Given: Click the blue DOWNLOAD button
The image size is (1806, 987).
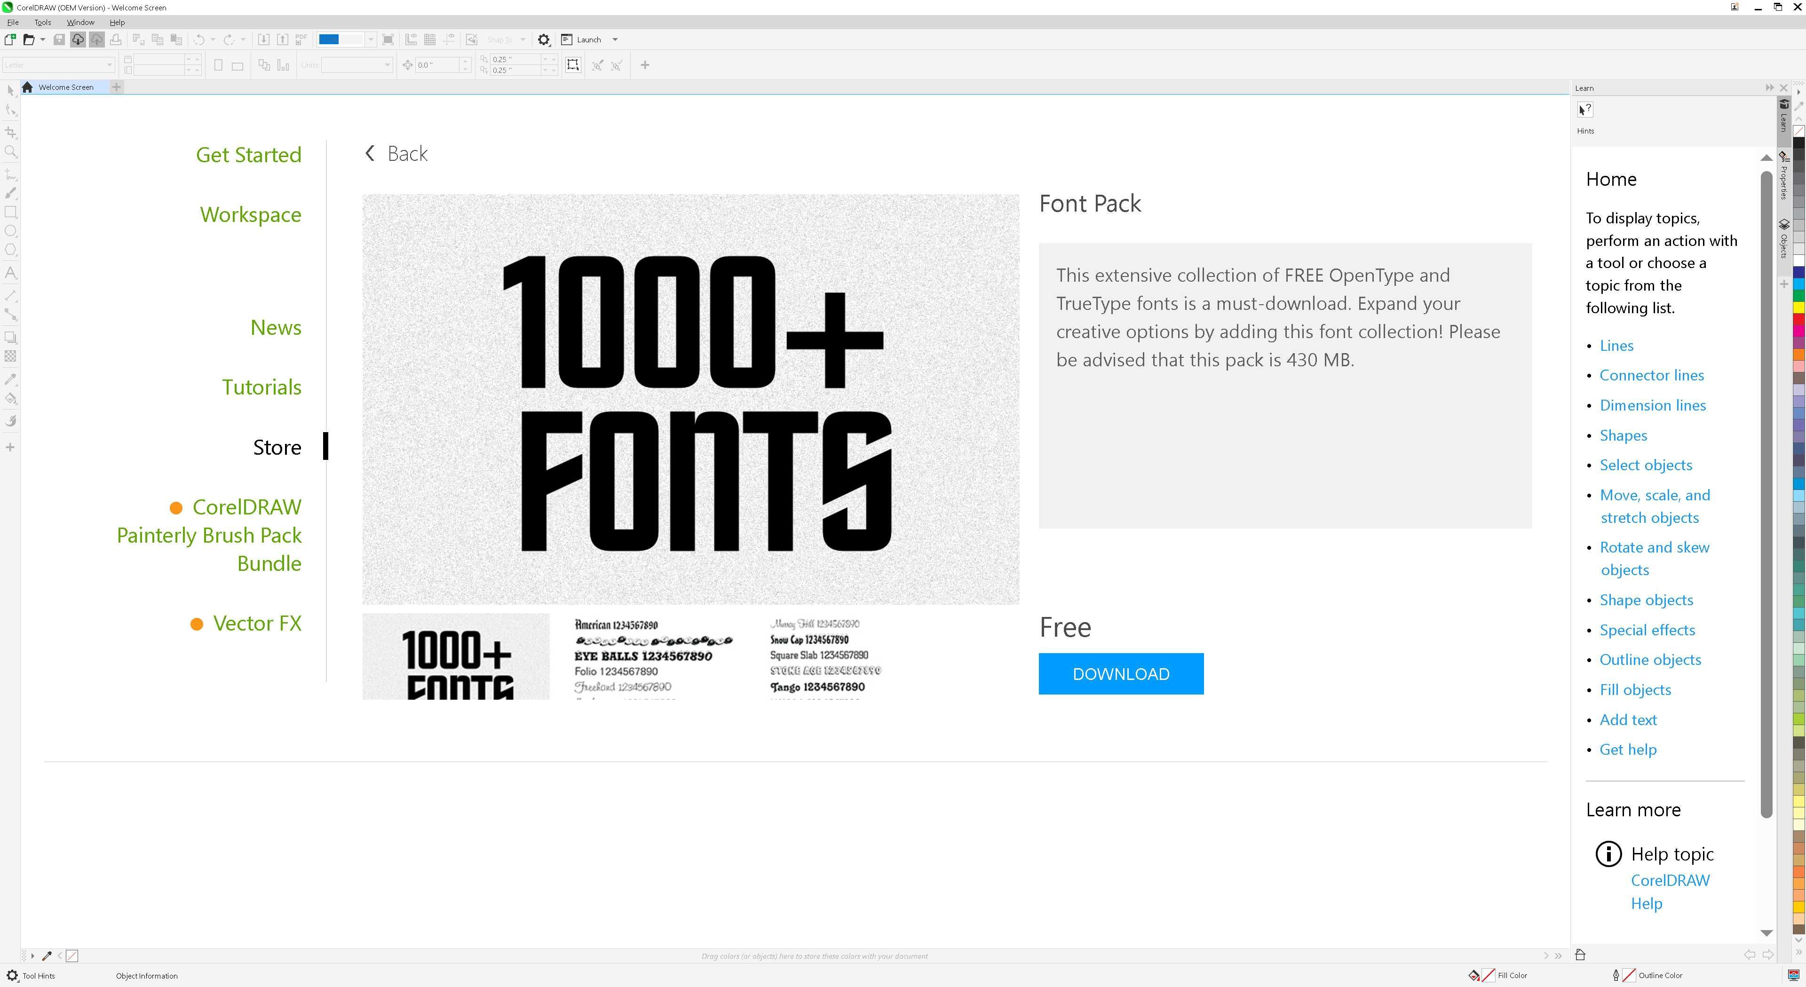Looking at the screenshot, I should (x=1121, y=674).
